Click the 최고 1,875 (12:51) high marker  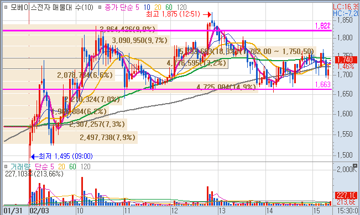pyautogui.click(x=179, y=14)
